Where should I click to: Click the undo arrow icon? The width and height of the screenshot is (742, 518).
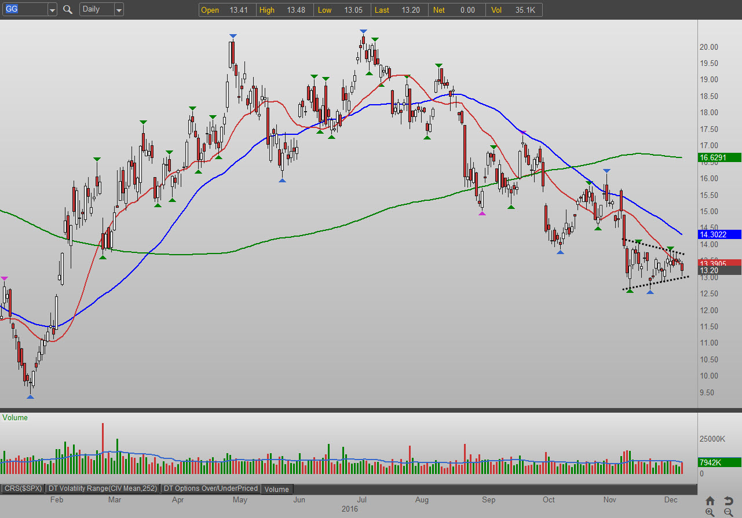[x=729, y=501]
